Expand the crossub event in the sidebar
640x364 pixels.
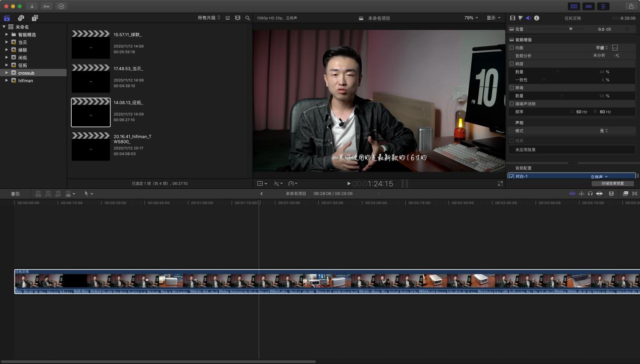pos(7,73)
